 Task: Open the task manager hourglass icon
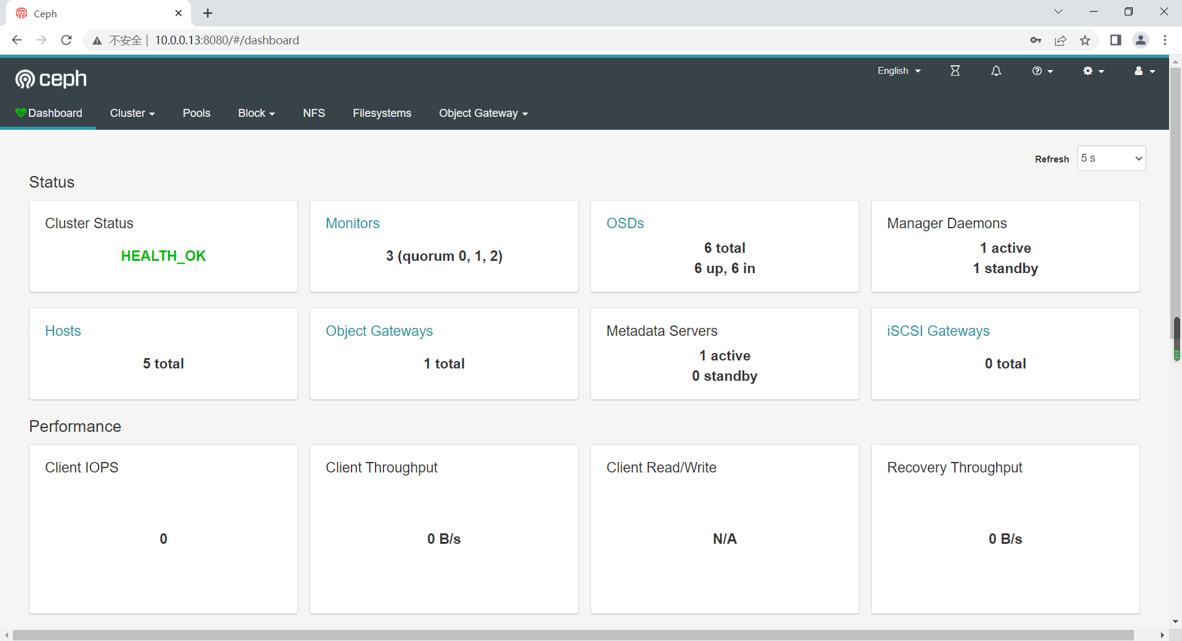(955, 71)
